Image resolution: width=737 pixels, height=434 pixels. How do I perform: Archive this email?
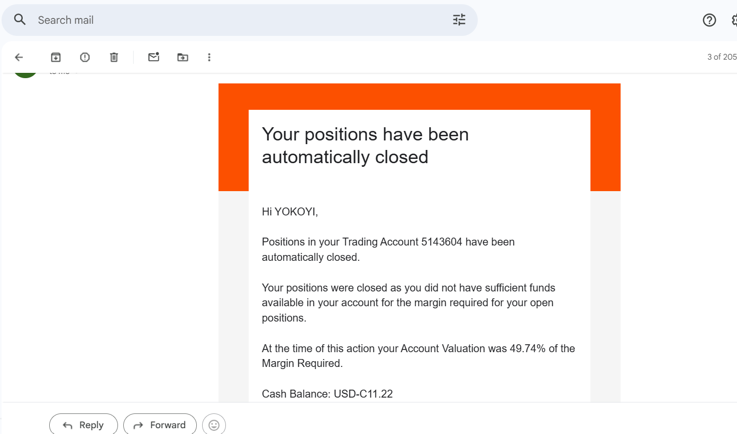pyautogui.click(x=56, y=57)
